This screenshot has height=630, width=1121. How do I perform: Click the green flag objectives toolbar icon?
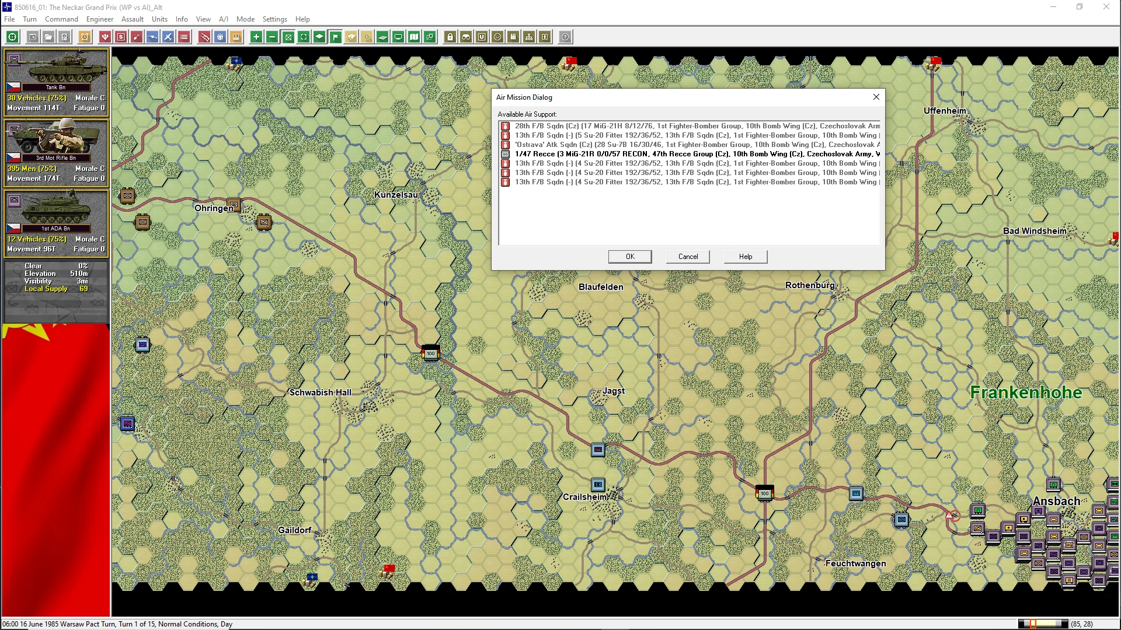point(335,37)
